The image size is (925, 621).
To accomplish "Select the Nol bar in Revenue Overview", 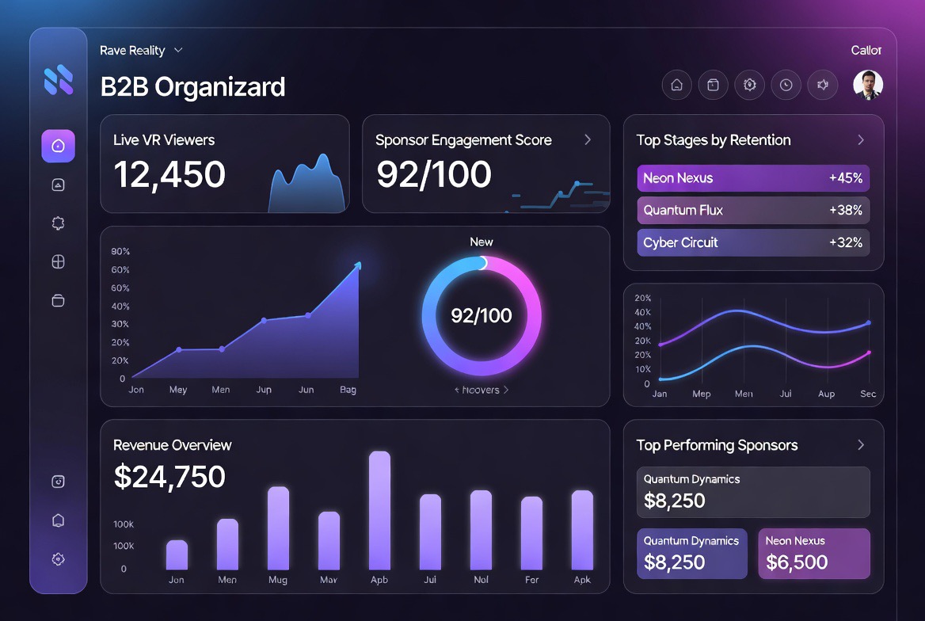I will pos(481,529).
